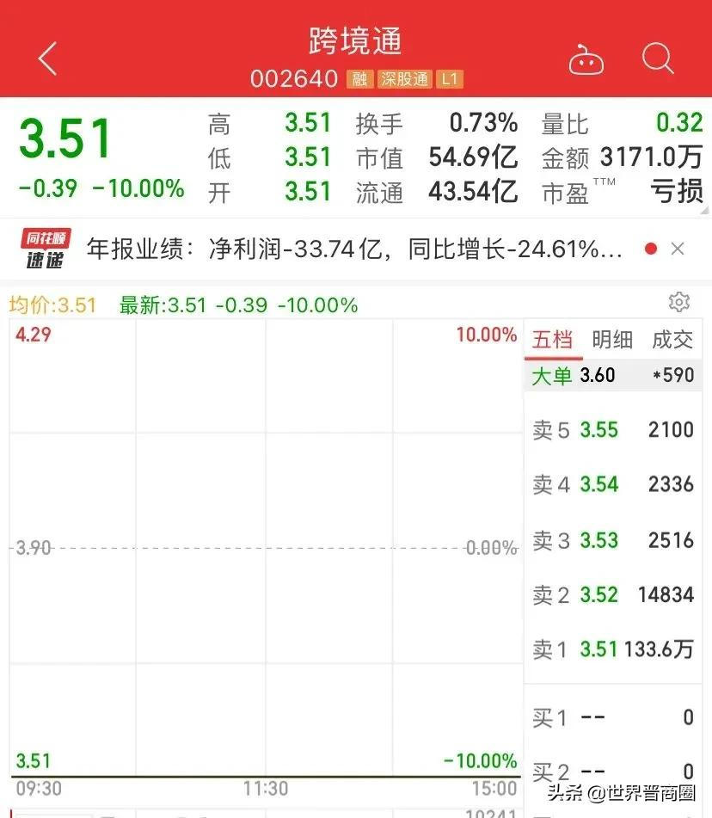
Task: Tap the 最新:3.51 label above chart
Action: (163, 305)
